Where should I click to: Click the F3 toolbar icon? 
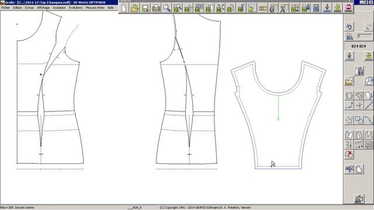188,8
